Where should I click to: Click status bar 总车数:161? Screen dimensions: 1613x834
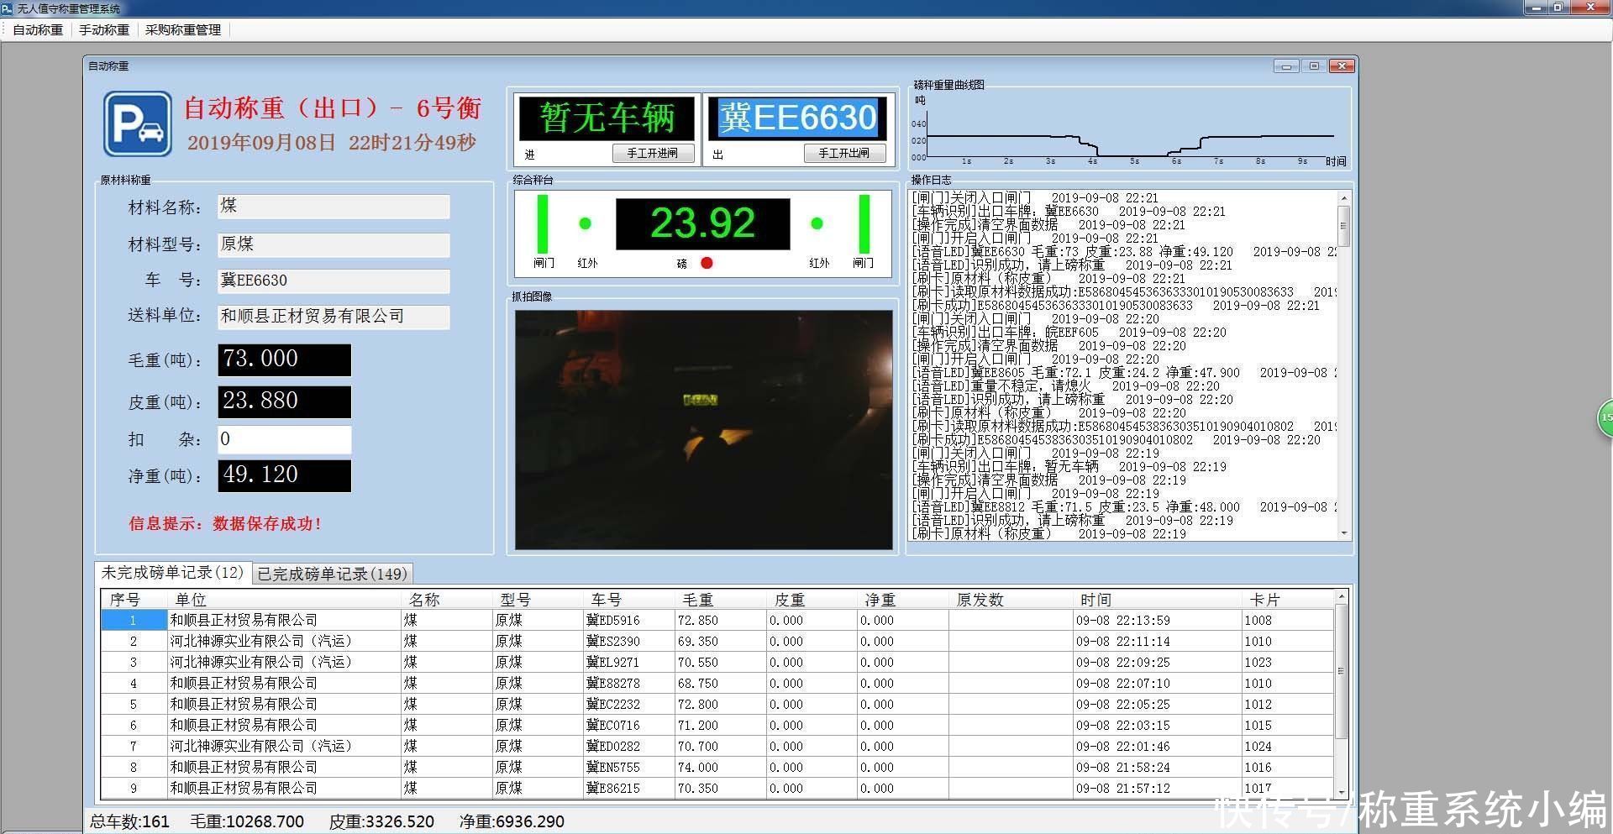[129, 821]
